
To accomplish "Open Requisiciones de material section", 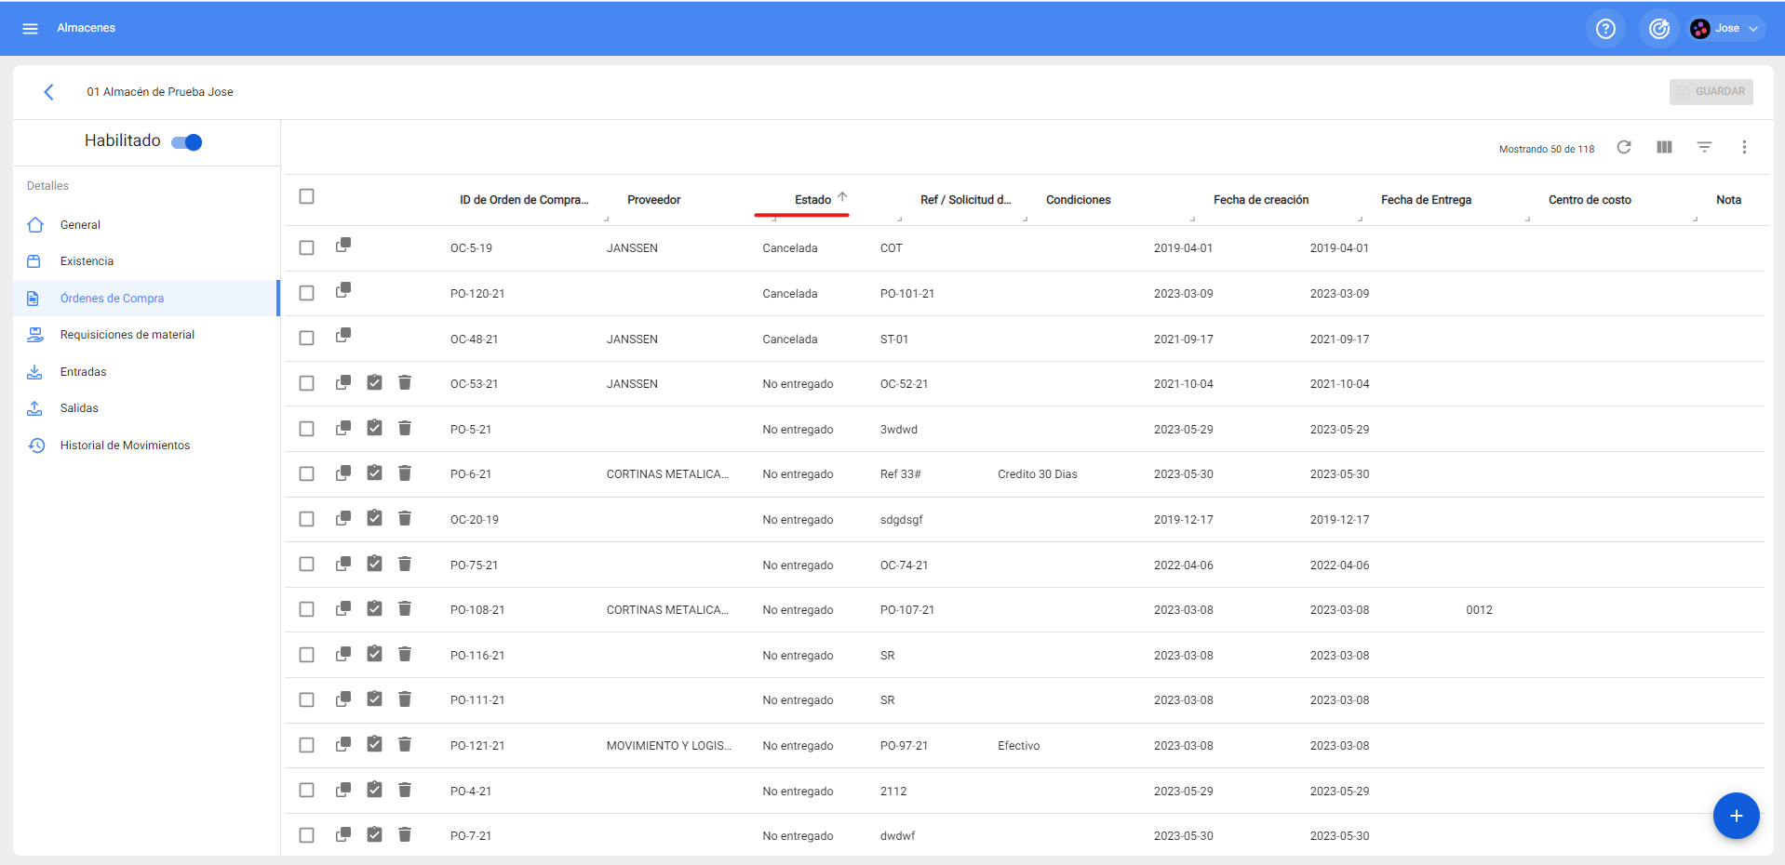I will point(127,335).
